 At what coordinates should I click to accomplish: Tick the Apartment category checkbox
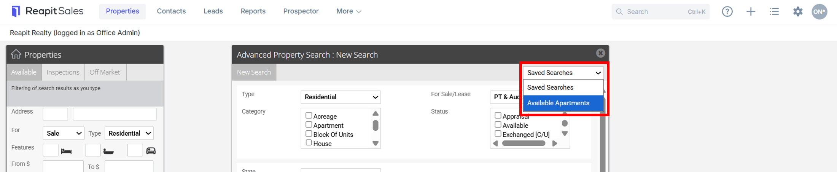click(x=309, y=125)
